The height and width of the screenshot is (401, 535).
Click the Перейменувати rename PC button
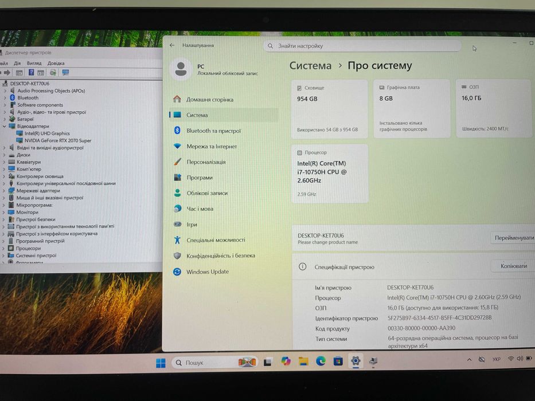point(514,238)
